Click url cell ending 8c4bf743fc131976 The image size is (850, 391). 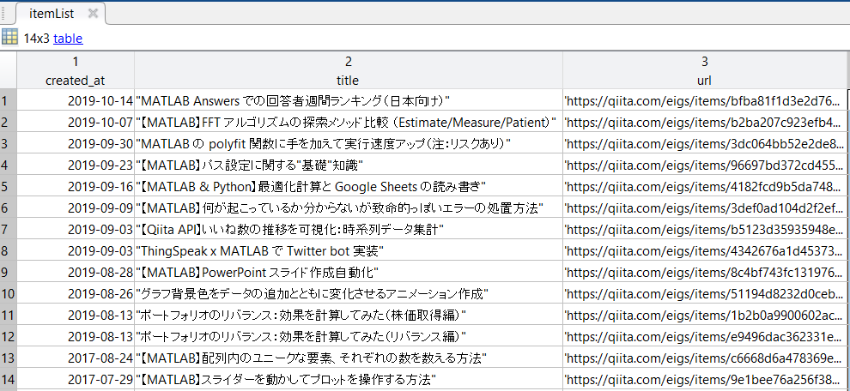[705, 272]
